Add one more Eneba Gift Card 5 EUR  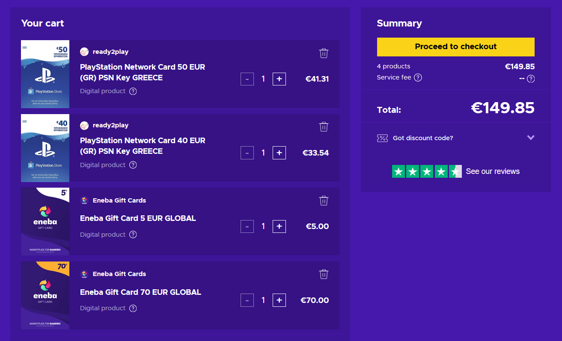click(x=279, y=226)
